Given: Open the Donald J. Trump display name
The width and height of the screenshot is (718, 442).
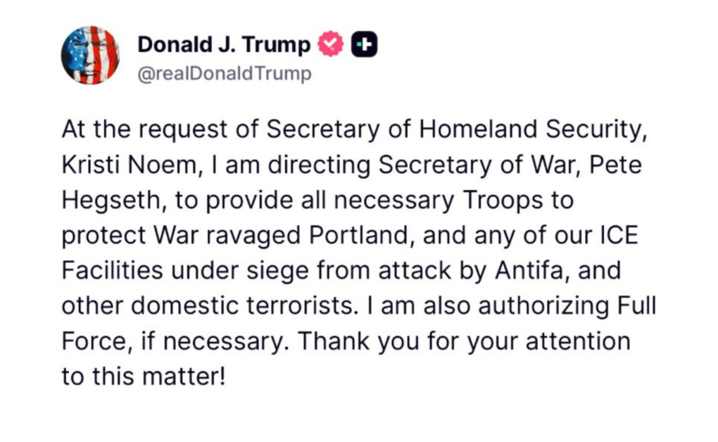Looking at the screenshot, I should point(224,44).
